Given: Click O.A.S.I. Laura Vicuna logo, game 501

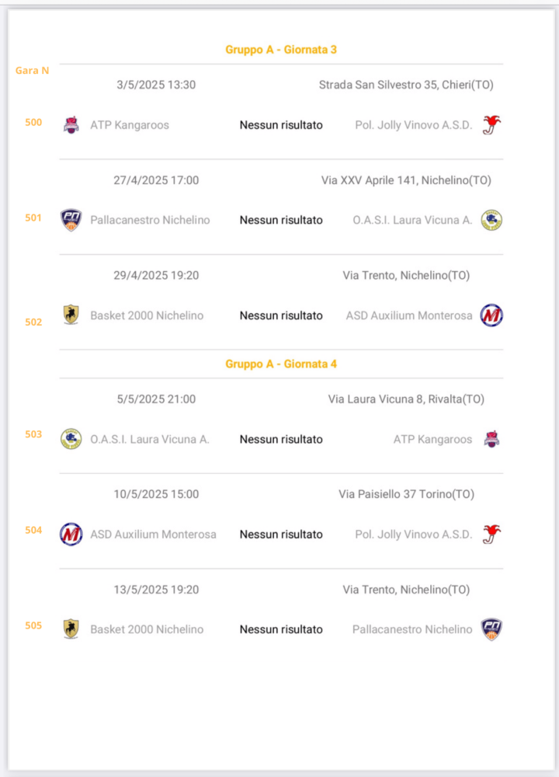Looking at the screenshot, I should (491, 220).
